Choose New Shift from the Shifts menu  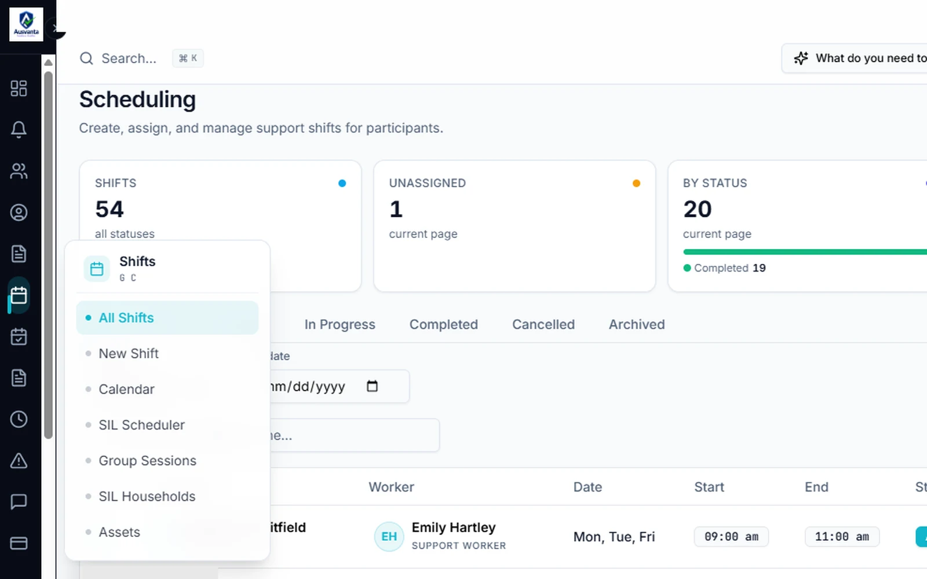tap(167, 353)
